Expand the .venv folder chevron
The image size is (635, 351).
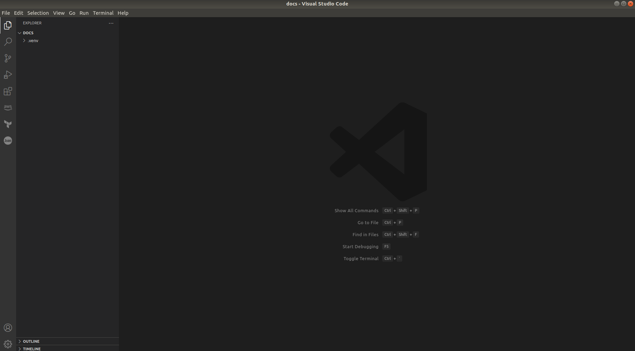pos(24,40)
